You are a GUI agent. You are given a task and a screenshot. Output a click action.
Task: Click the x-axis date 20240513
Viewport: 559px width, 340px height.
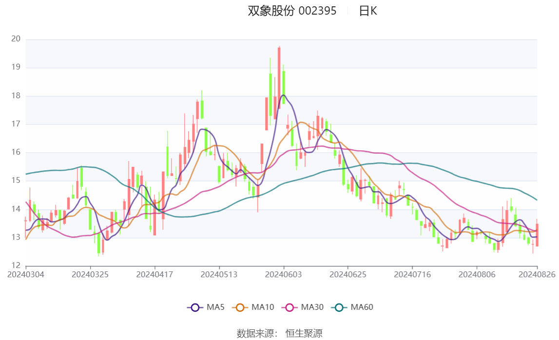pos(219,274)
